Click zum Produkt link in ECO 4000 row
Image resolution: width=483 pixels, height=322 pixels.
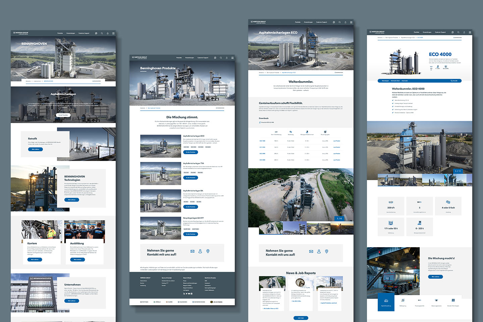tap(336, 160)
